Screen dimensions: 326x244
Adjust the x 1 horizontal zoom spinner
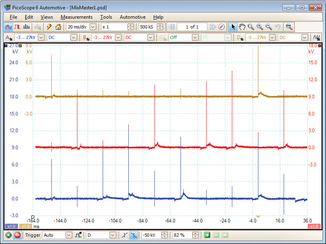pyautogui.click(x=130, y=27)
